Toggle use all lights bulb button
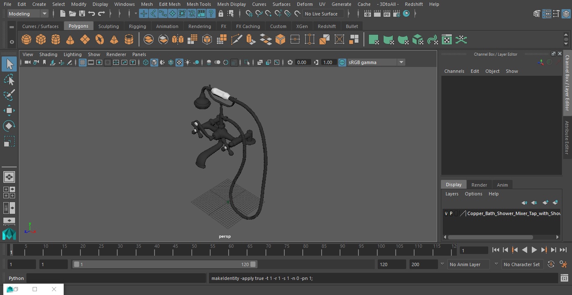572x295 pixels. click(x=188, y=62)
